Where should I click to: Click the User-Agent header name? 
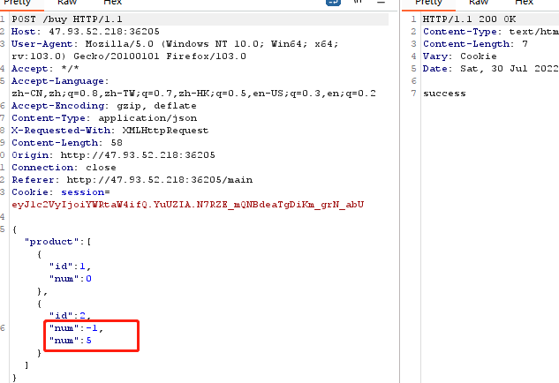44,44
